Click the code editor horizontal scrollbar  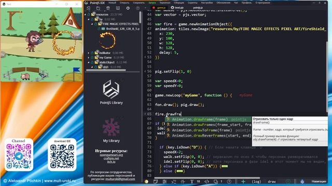(x=207, y=178)
